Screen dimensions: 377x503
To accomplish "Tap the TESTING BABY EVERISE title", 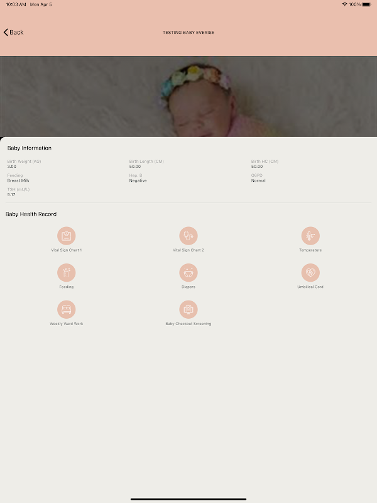I will 188,33.
